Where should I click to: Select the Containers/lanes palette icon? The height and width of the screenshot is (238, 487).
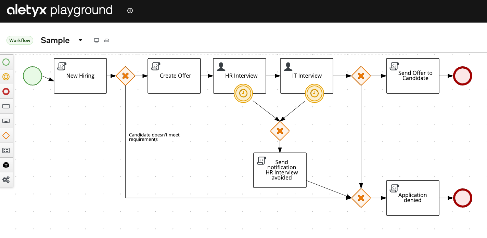click(x=6, y=150)
